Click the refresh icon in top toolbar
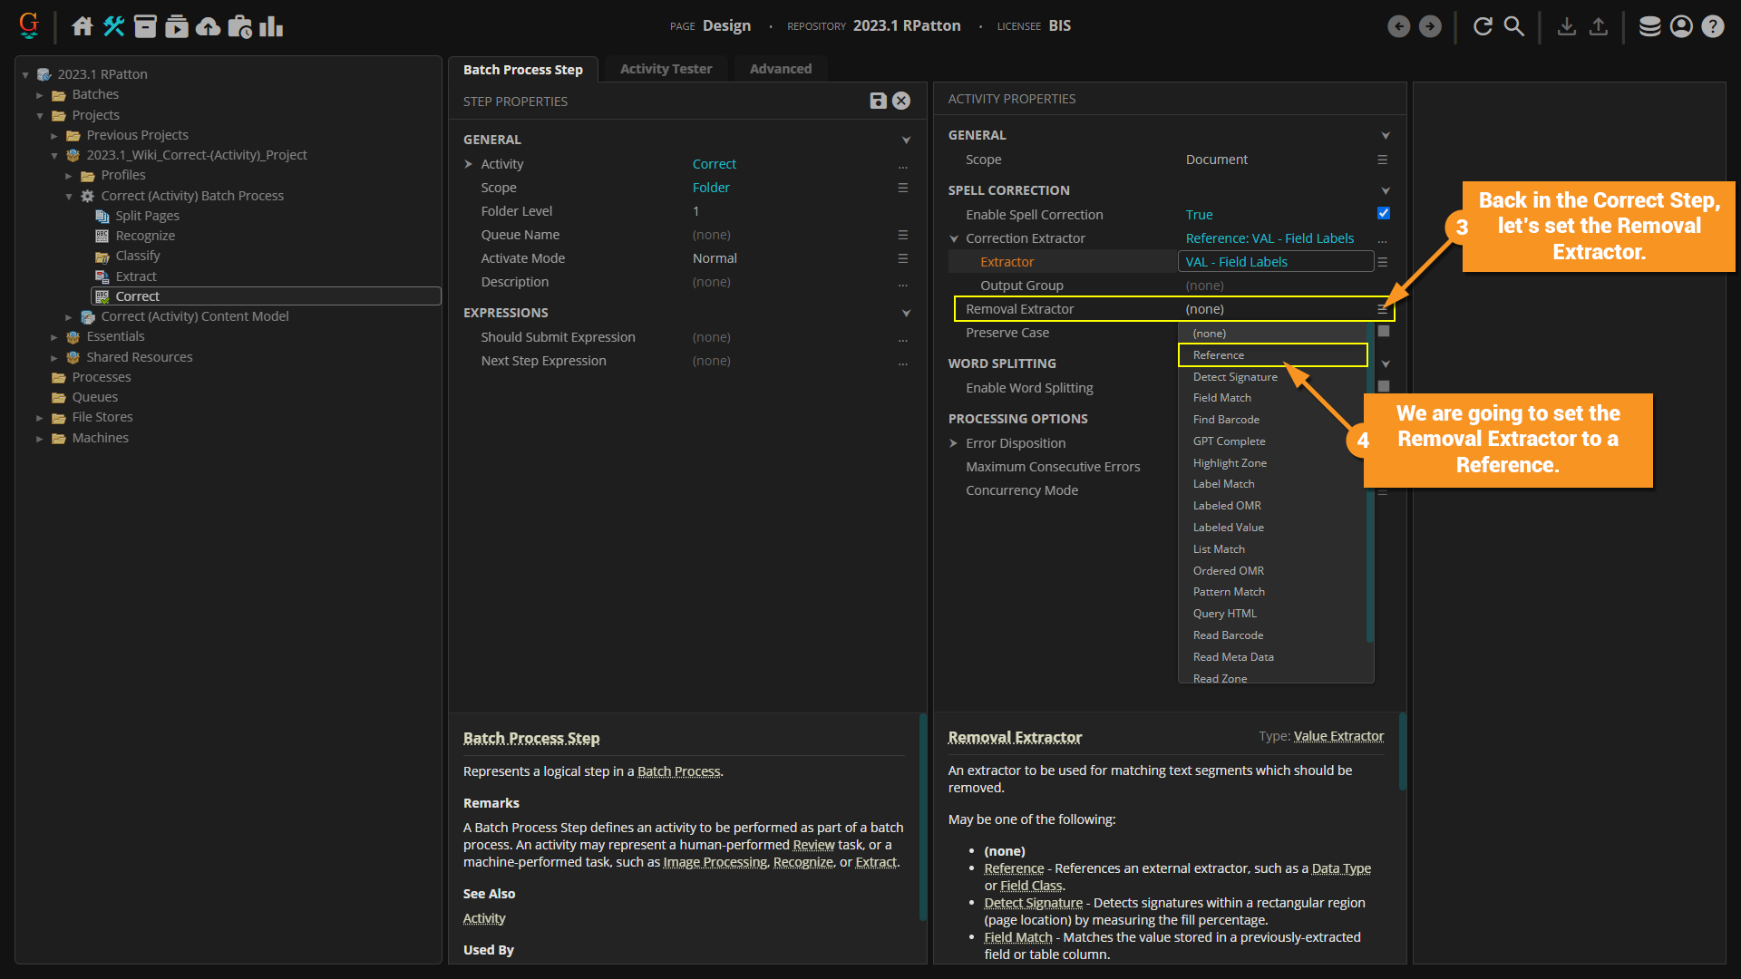 click(x=1483, y=26)
